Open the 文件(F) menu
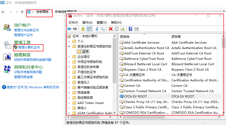Screen dimensions: 226x125 73,23
